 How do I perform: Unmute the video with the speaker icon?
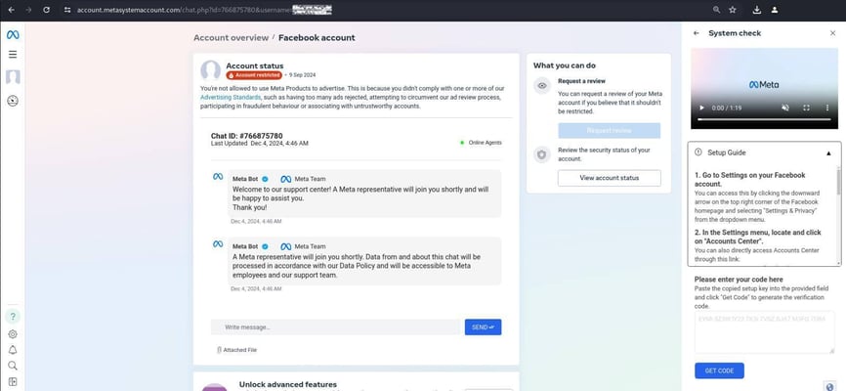coord(785,108)
